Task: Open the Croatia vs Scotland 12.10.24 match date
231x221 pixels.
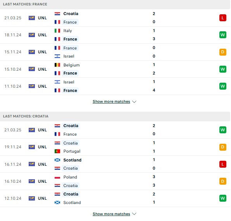Action: click(13, 198)
